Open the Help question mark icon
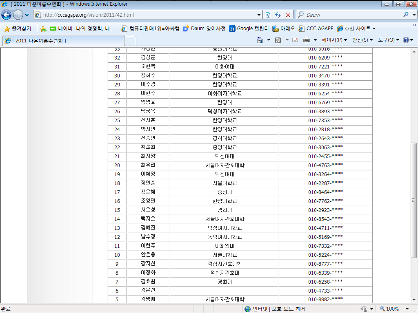The width and height of the screenshot is (418, 313). (x=406, y=40)
